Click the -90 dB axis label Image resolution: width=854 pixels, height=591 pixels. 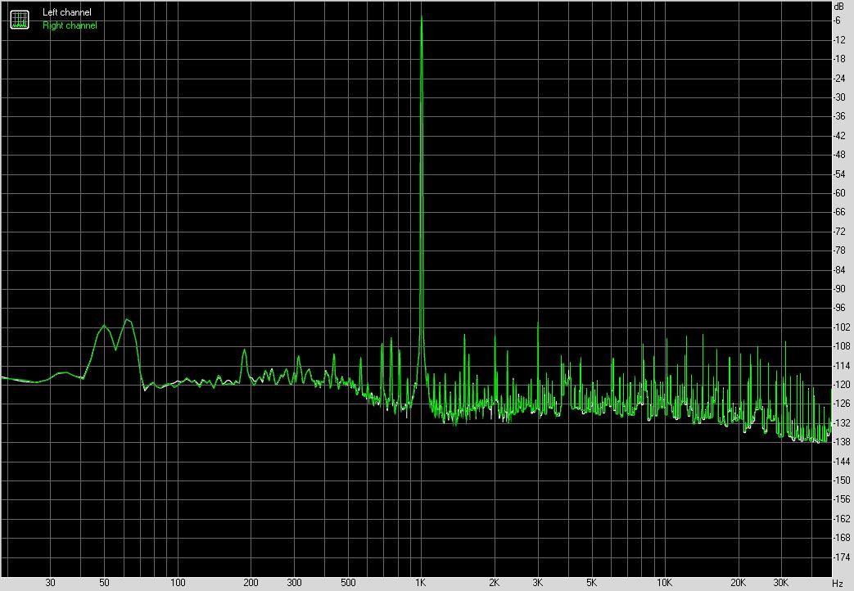(x=838, y=289)
